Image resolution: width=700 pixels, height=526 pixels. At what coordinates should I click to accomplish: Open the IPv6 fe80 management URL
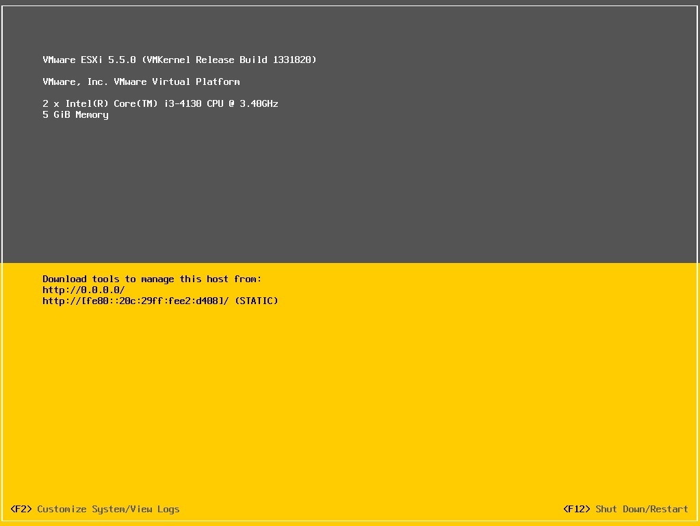coord(135,301)
